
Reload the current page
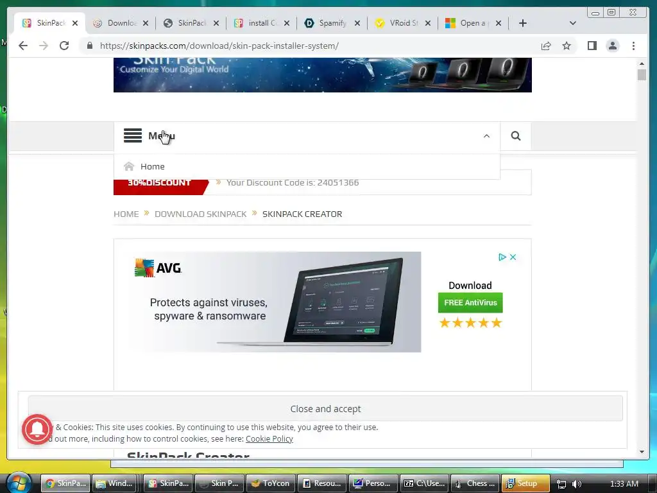tap(64, 46)
